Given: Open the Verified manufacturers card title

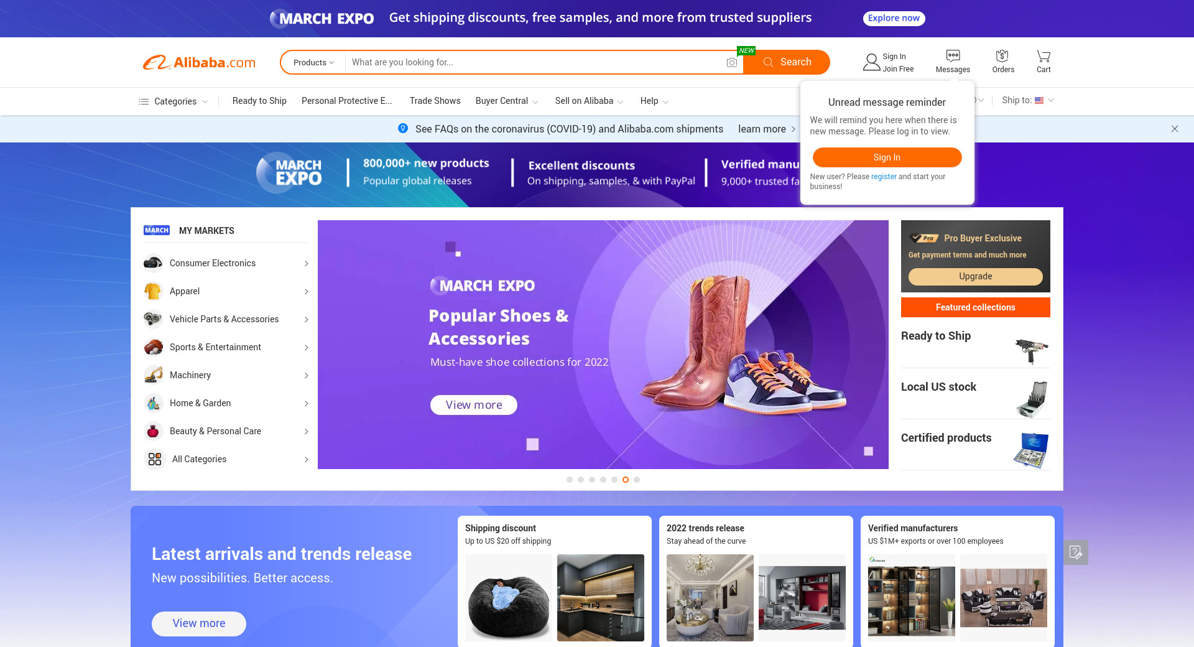Looking at the screenshot, I should pyautogui.click(x=913, y=528).
